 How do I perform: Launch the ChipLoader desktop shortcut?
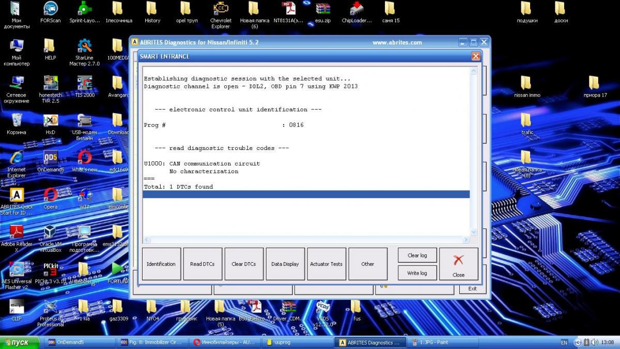click(x=357, y=13)
